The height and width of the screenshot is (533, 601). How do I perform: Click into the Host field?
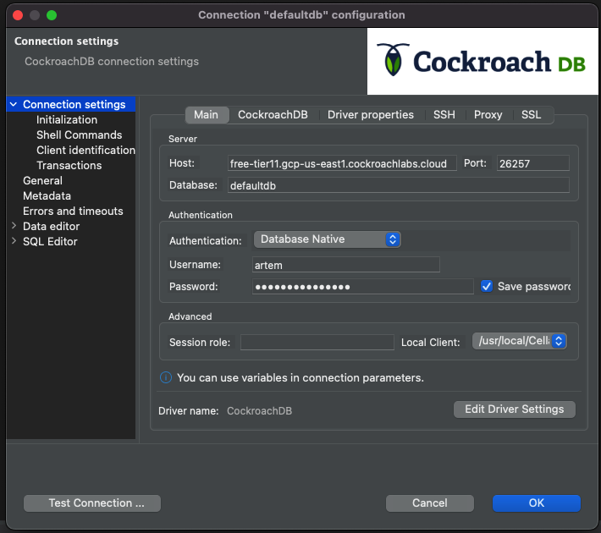tap(342, 163)
